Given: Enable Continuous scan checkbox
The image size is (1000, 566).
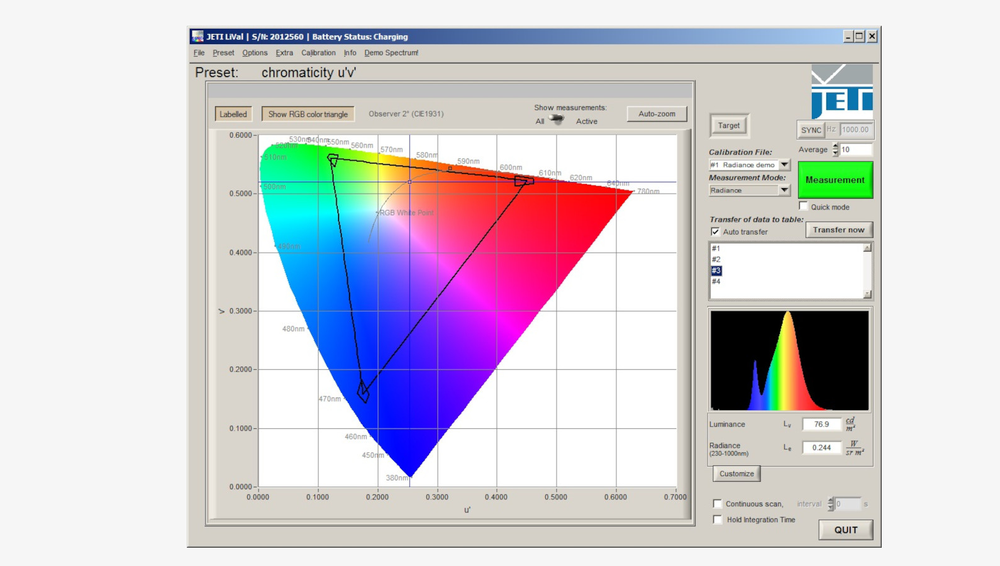Looking at the screenshot, I should (717, 504).
